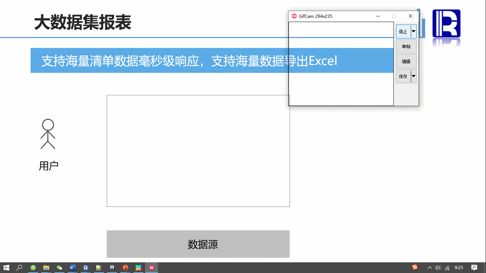Open File Explorer from the taskbar
This screenshot has width=486, height=273.
(46, 268)
